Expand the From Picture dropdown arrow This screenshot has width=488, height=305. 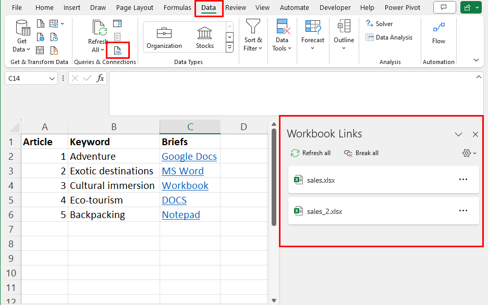click(x=63, y=23)
